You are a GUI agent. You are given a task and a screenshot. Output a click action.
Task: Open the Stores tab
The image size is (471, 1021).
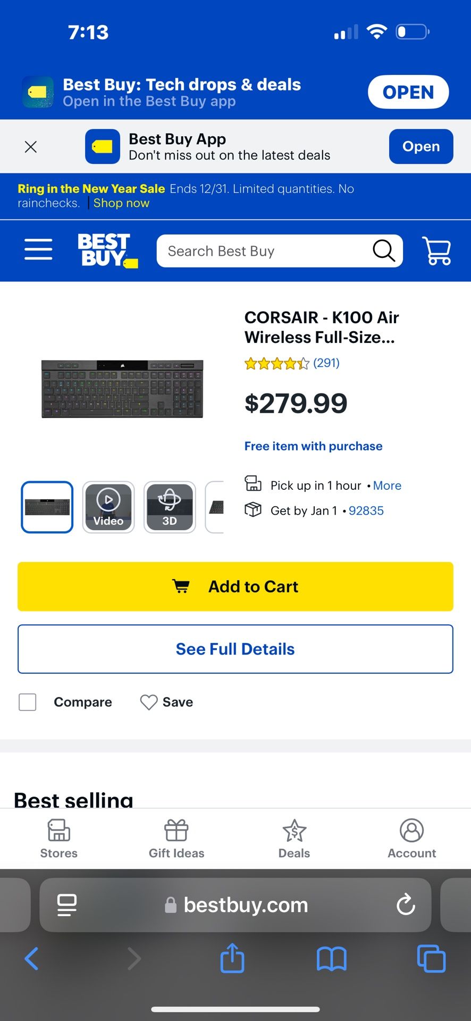tap(59, 839)
